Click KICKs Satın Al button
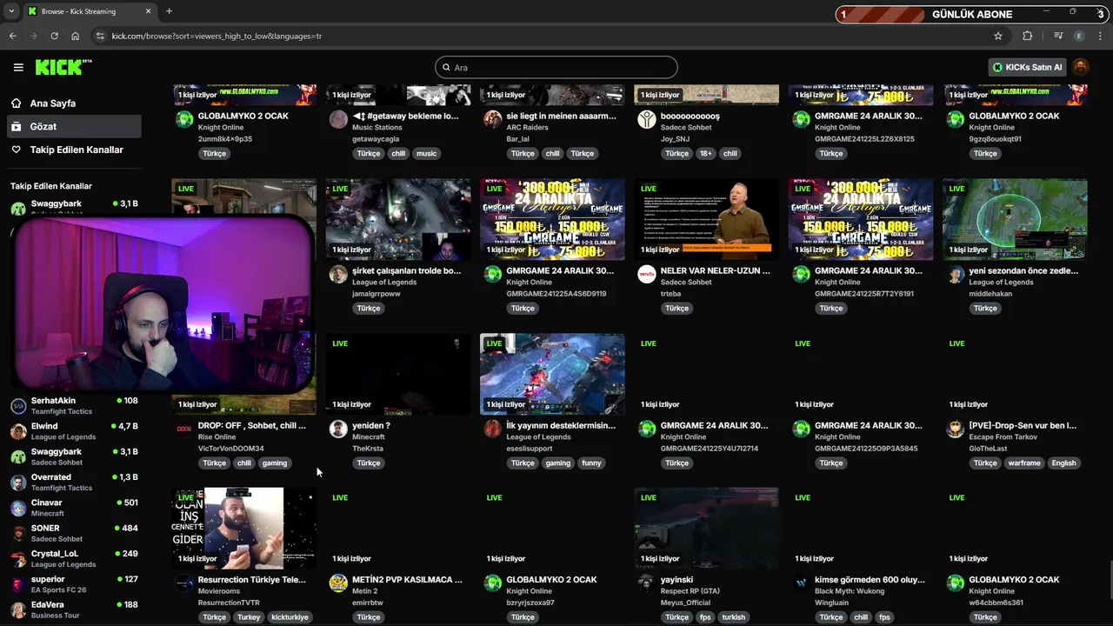This screenshot has height=626, width=1113. 1027,67
